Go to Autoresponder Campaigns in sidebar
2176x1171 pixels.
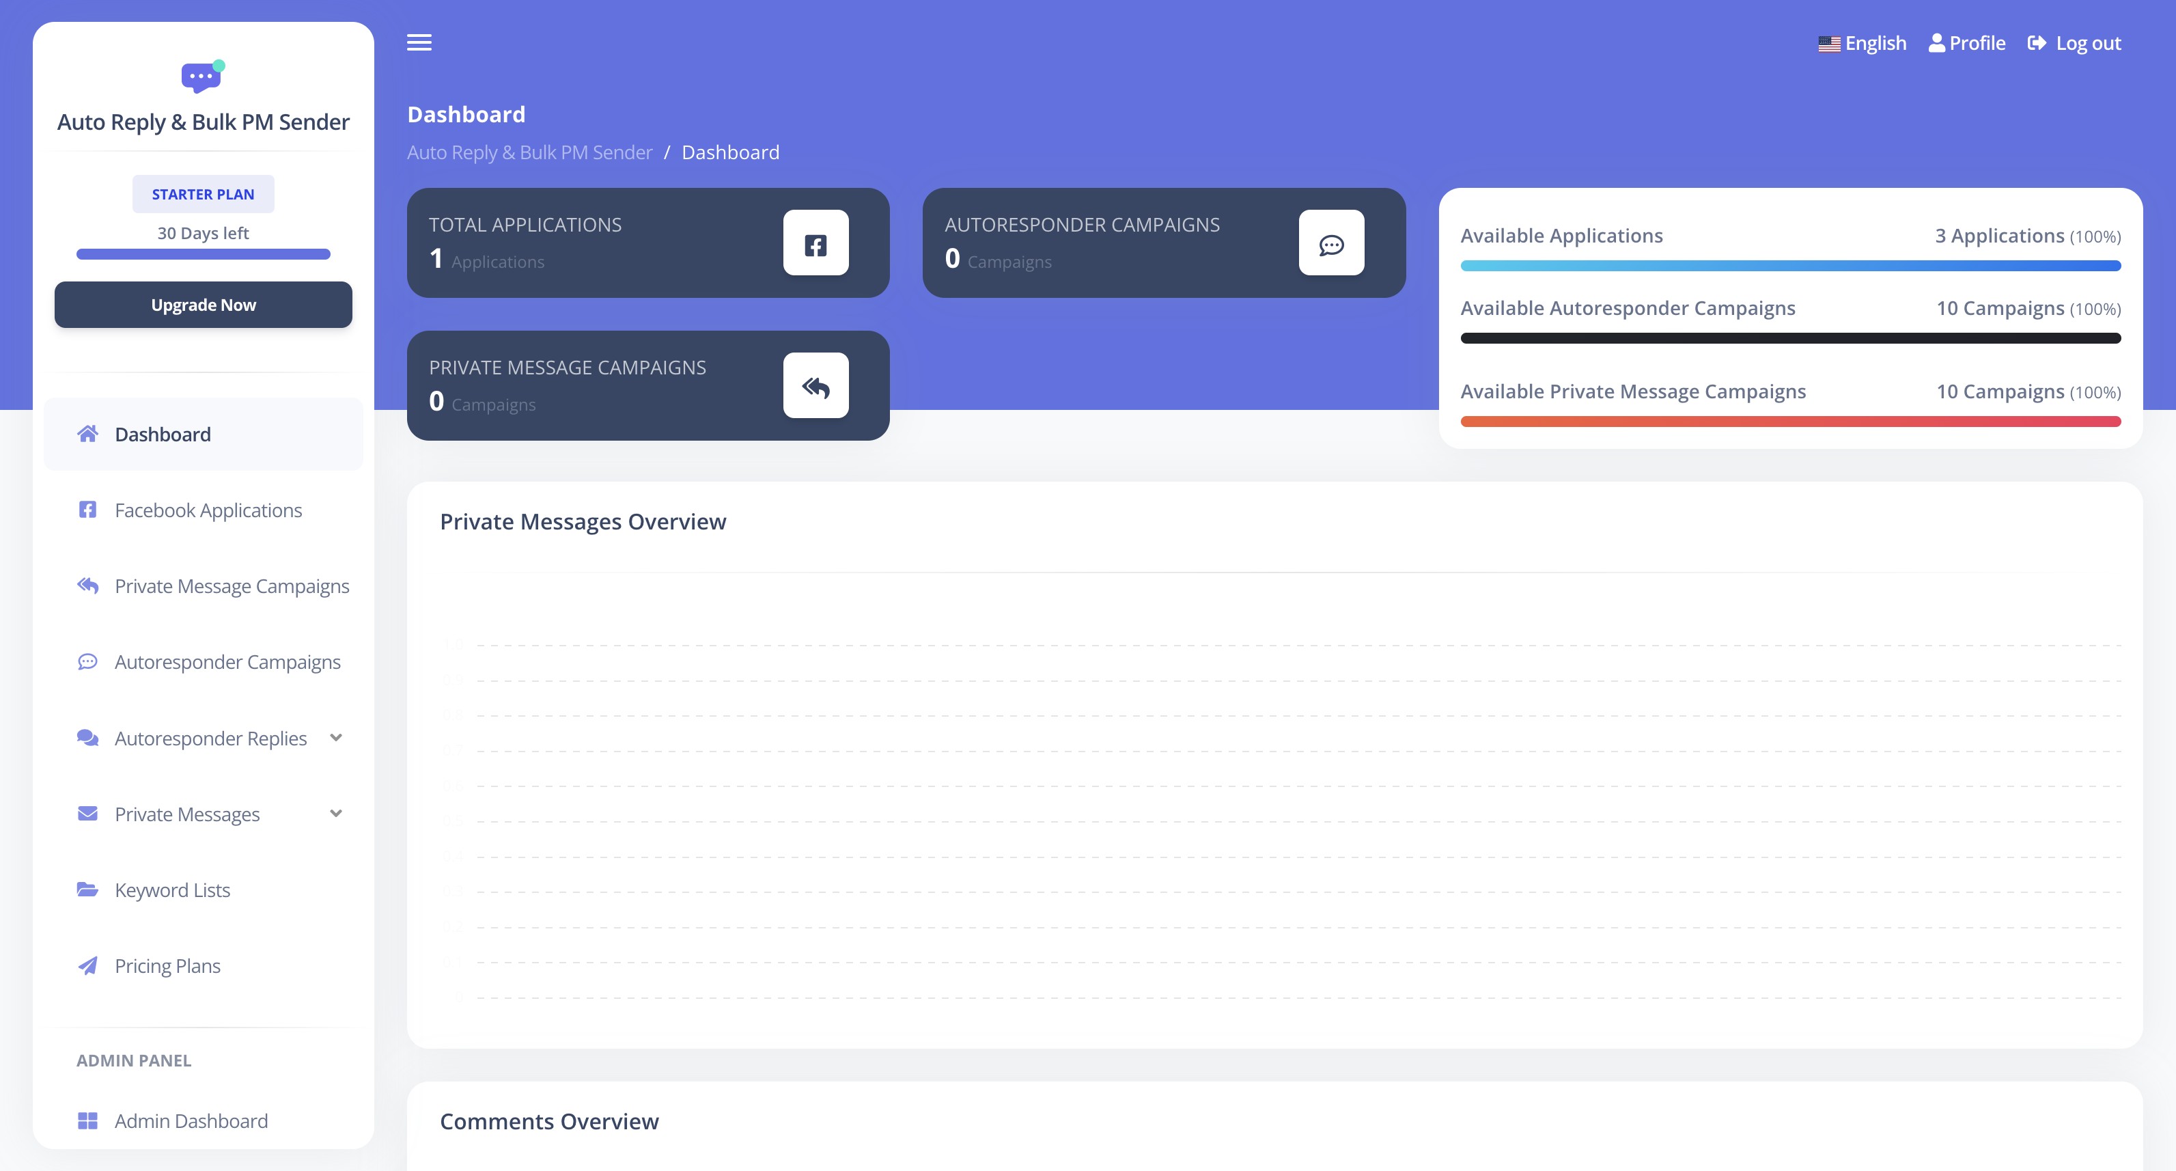(227, 661)
